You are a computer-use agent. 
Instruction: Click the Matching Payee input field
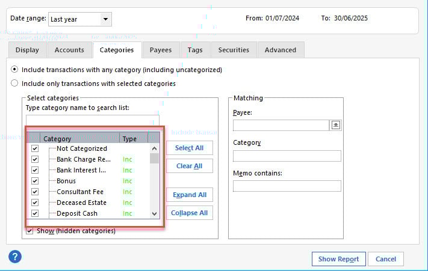(x=281, y=125)
